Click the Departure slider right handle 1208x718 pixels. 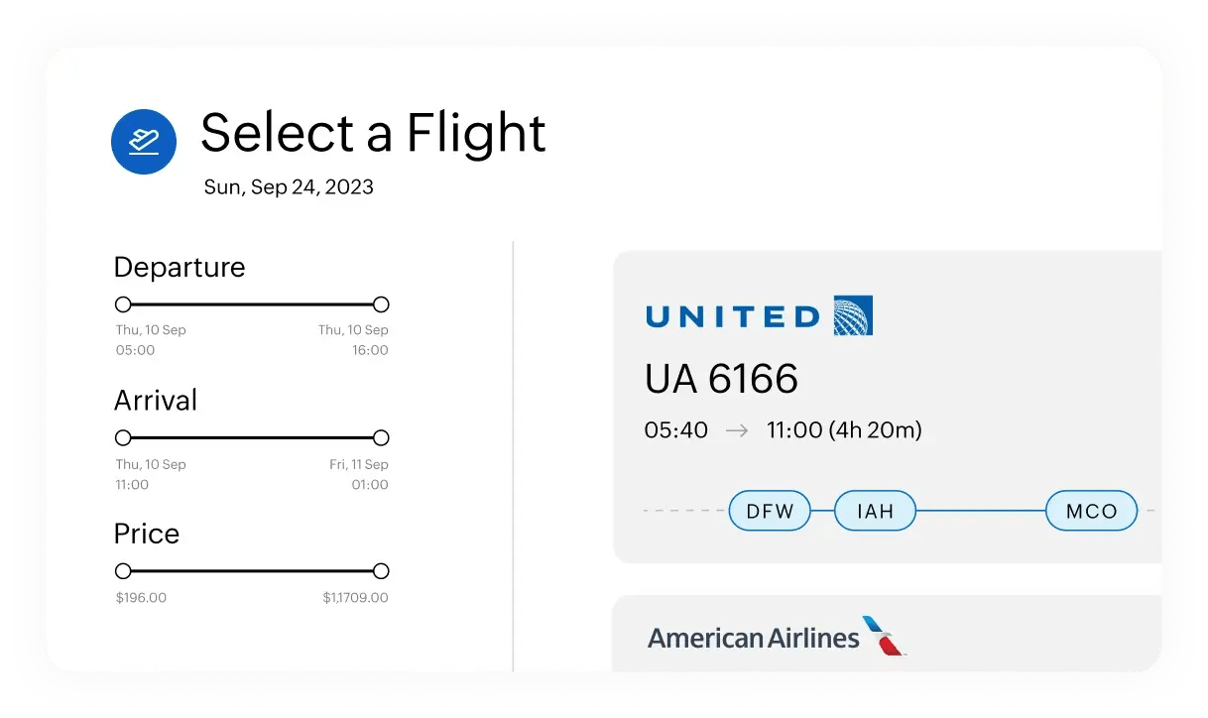[381, 304]
